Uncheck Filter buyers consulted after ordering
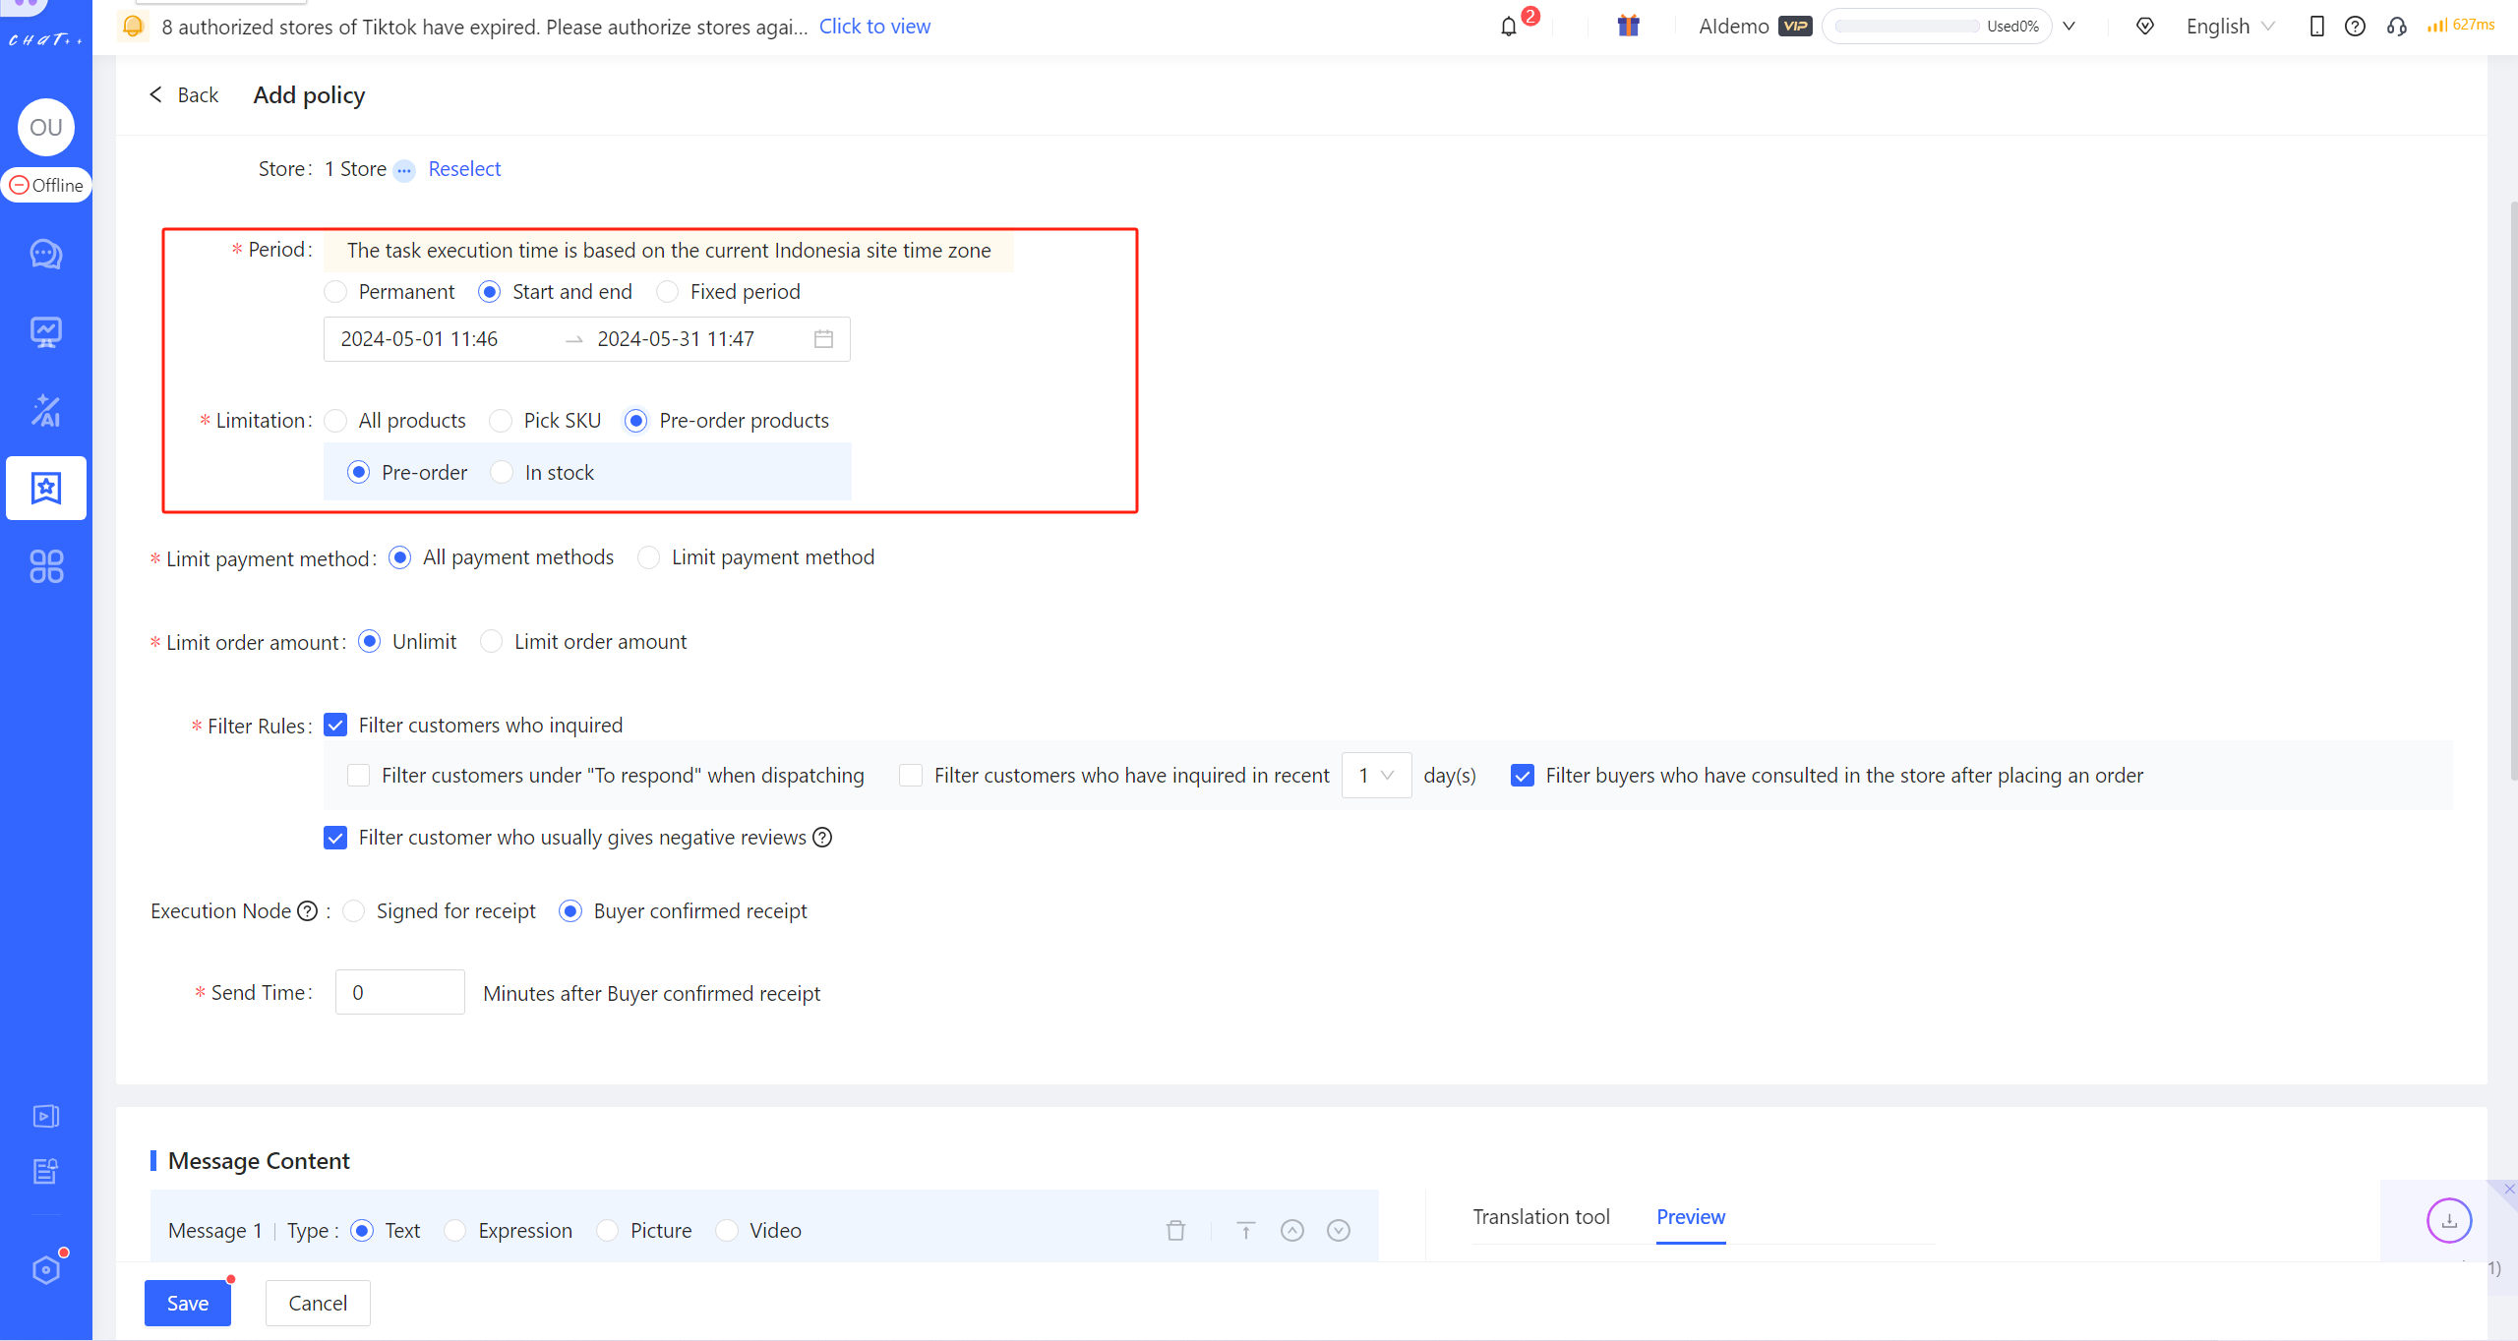Screen dimensions: 2518x1341 1523,776
